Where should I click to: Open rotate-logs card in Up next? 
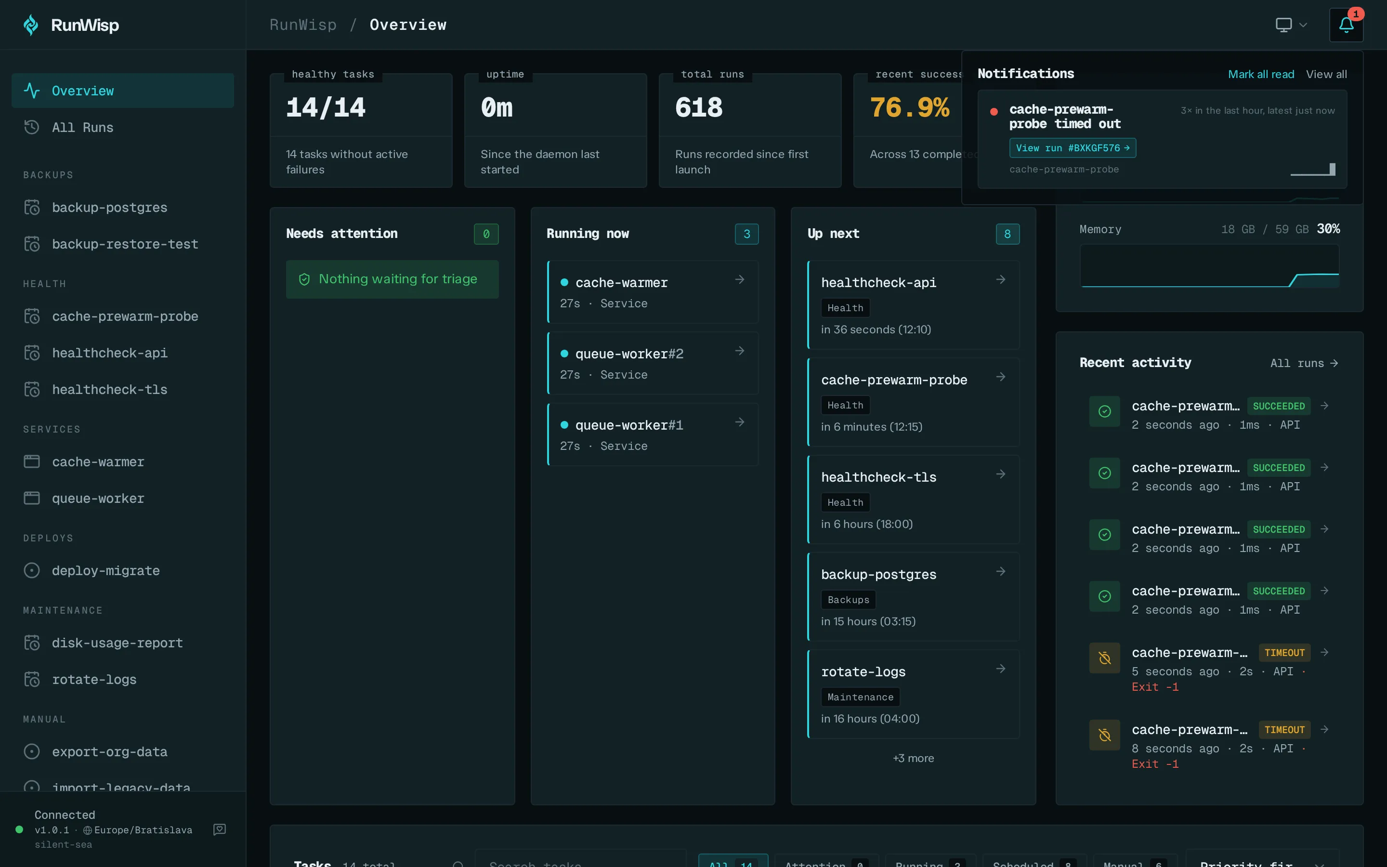tap(913, 694)
